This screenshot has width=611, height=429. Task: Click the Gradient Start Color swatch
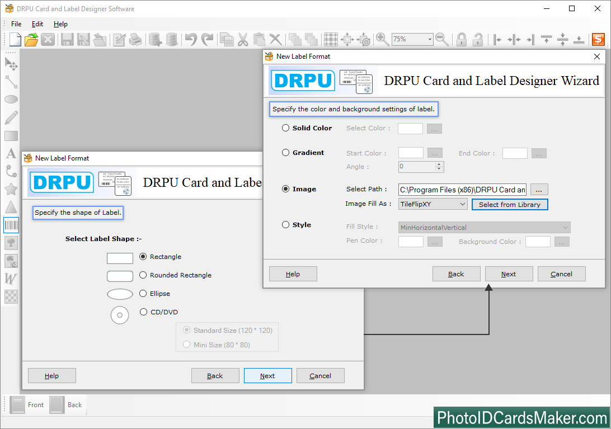(411, 153)
